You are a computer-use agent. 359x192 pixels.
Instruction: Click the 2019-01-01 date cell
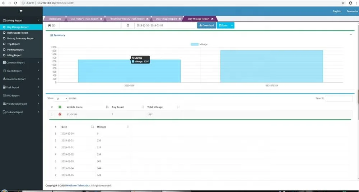point(67,148)
